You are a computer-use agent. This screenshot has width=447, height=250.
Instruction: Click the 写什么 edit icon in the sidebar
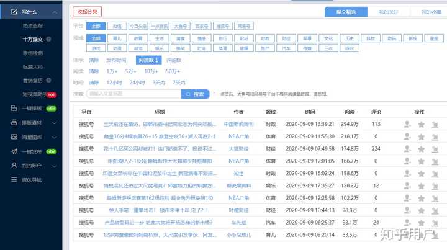tap(14, 12)
